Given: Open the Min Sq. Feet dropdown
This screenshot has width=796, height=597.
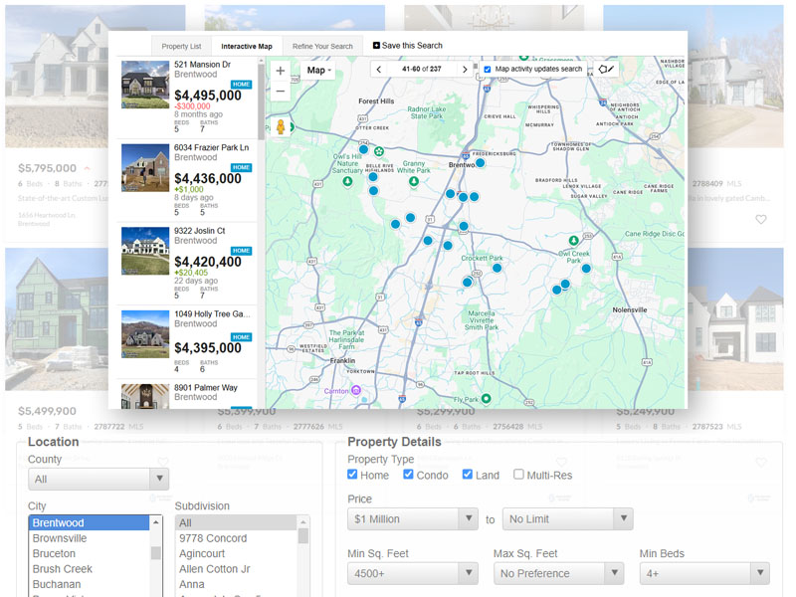Looking at the screenshot, I should pos(413,573).
